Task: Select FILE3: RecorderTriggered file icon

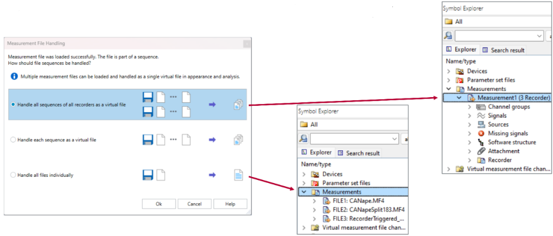Action: [326, 219]
